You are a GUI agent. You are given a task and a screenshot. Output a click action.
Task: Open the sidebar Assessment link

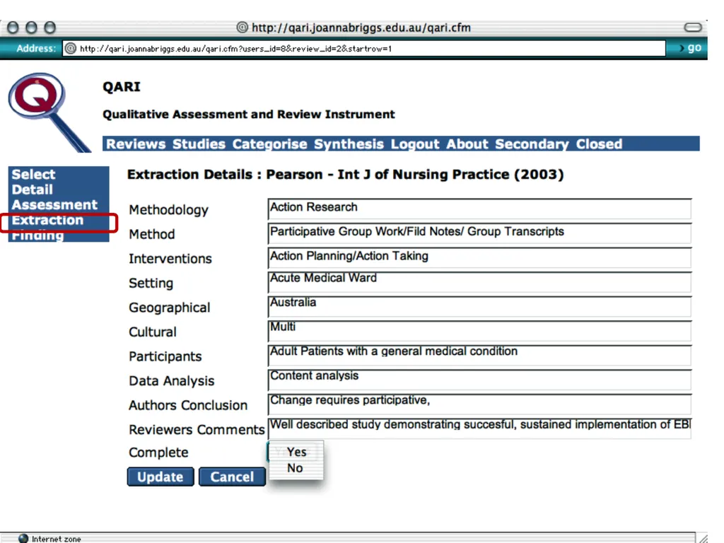(54, 205)
